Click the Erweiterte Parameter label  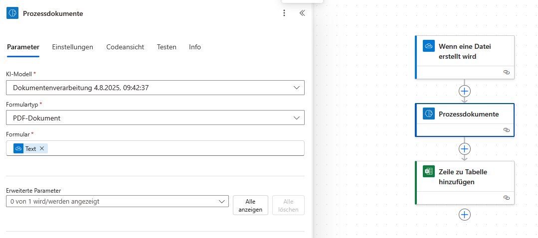(33, 190)
